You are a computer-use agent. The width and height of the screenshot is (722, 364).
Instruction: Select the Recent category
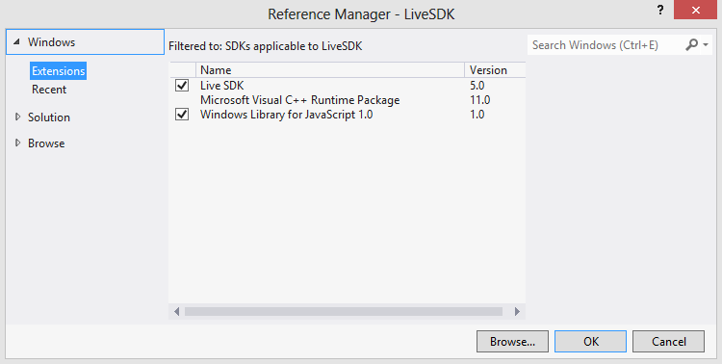(49, 90)
